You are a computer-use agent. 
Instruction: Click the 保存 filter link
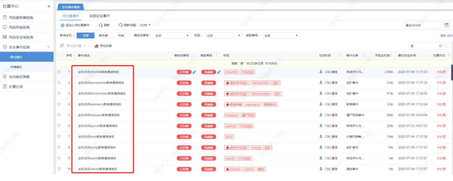pos(450,36)
